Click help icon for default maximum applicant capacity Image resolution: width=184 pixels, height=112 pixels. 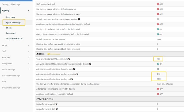[x=79, y=19]
